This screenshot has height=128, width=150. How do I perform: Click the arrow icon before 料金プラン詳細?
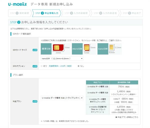pos(116,117)
